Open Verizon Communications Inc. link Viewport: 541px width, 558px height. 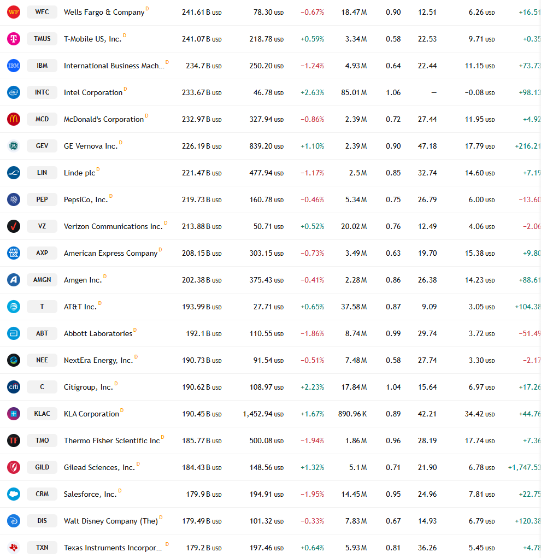point(113,227)
